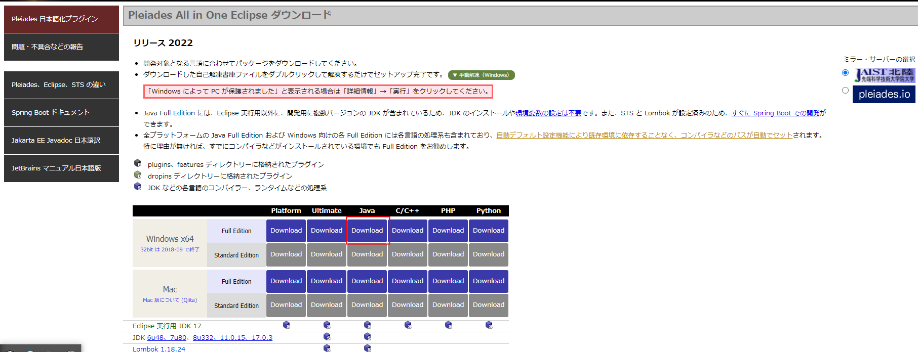
Task: Download Windows x64 Standard Edition C/C++
Action: (408, 254)
